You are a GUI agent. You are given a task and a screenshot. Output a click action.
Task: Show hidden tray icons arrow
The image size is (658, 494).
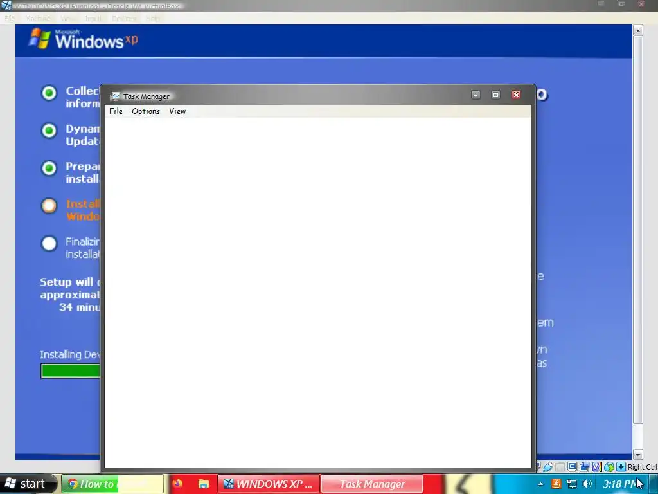[540, 484]
